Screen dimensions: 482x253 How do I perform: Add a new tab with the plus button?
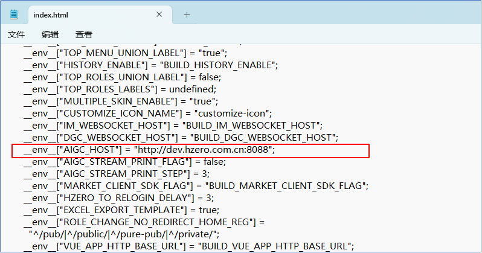click(x=187, y=14)
